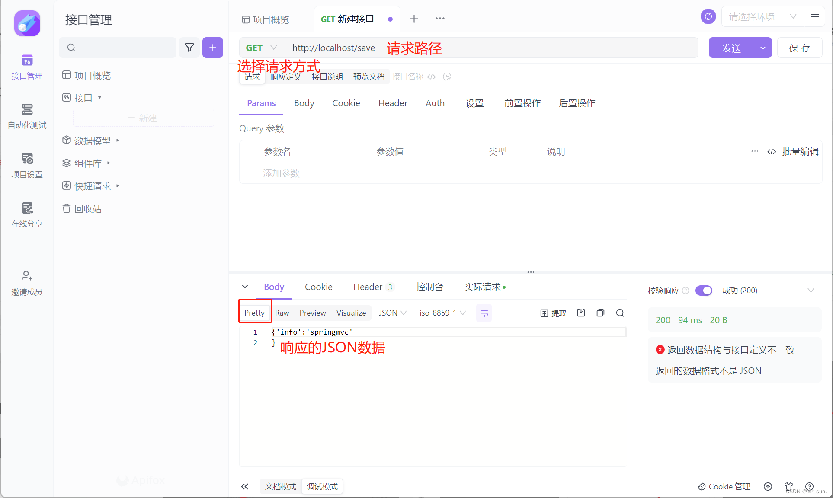The width and height of the screenshot is (833, 498).
Task: Switch to request Header tab
Action: (x=393, y=103)
